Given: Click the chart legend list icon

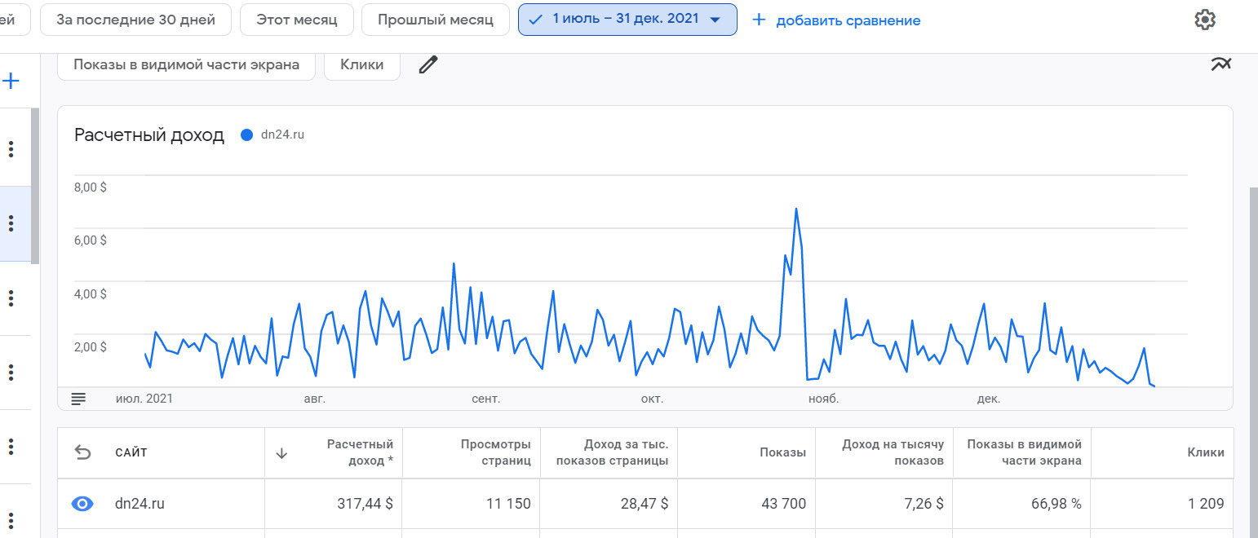Looking at the screenshot, I should (x=78, y=399).
